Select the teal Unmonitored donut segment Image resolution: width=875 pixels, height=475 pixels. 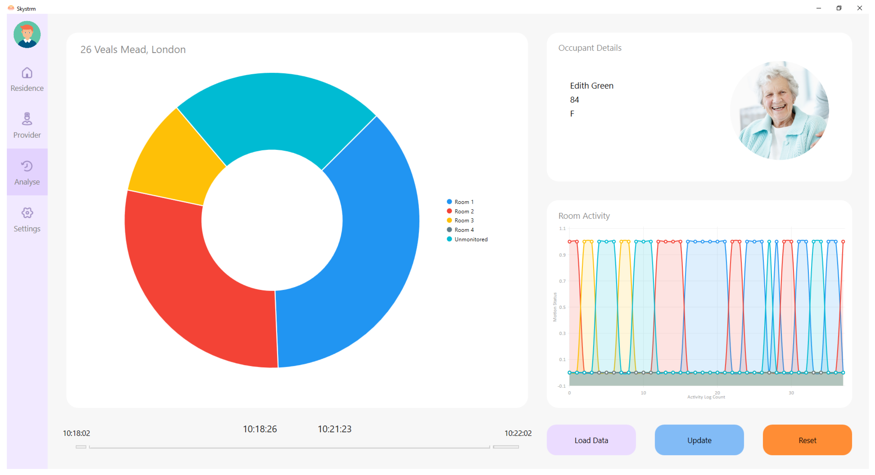[x=275, y=112]
